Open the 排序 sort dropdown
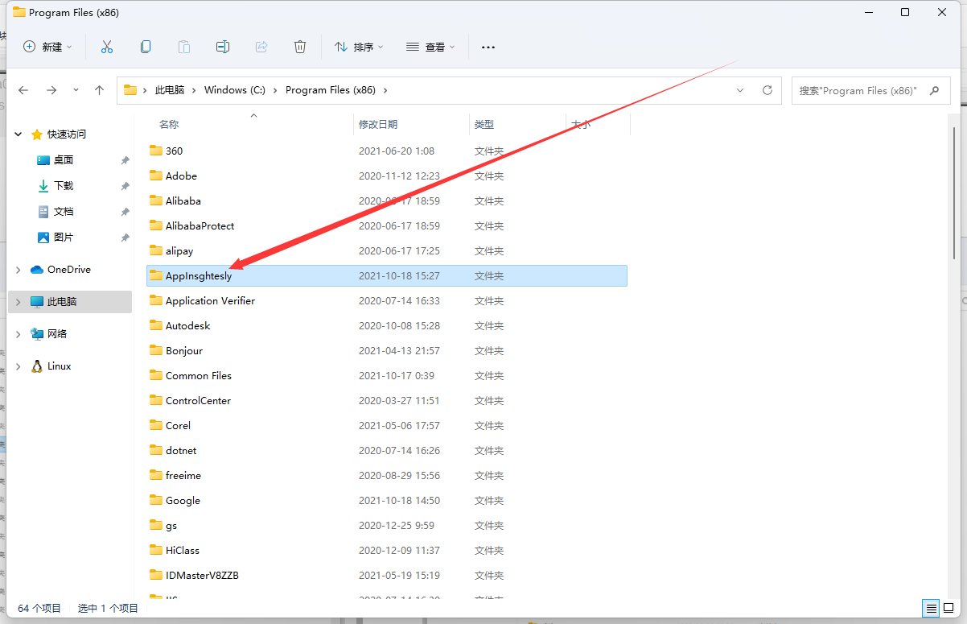Screen dimensions: 967x624 pyautogui.click(x=359, y=47)
